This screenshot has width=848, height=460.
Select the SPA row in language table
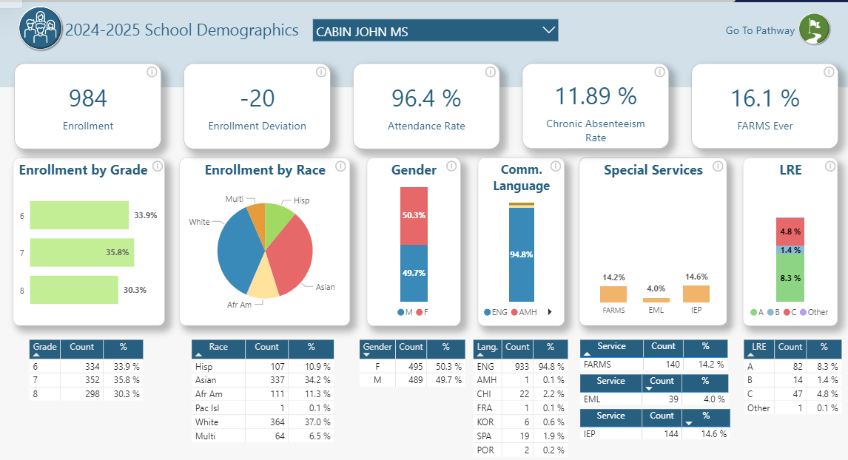pos(521,436)
